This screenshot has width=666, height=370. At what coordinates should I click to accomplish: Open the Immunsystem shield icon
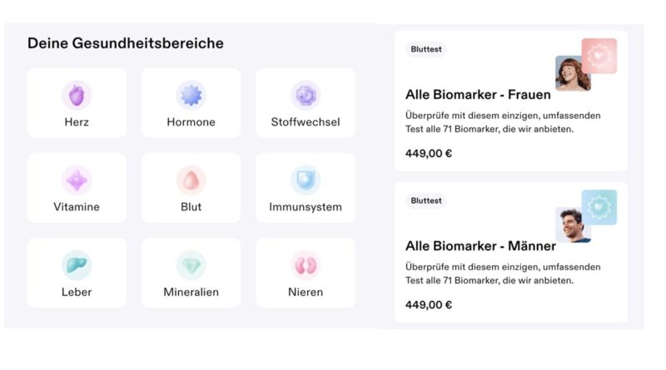tap(305, 180)
